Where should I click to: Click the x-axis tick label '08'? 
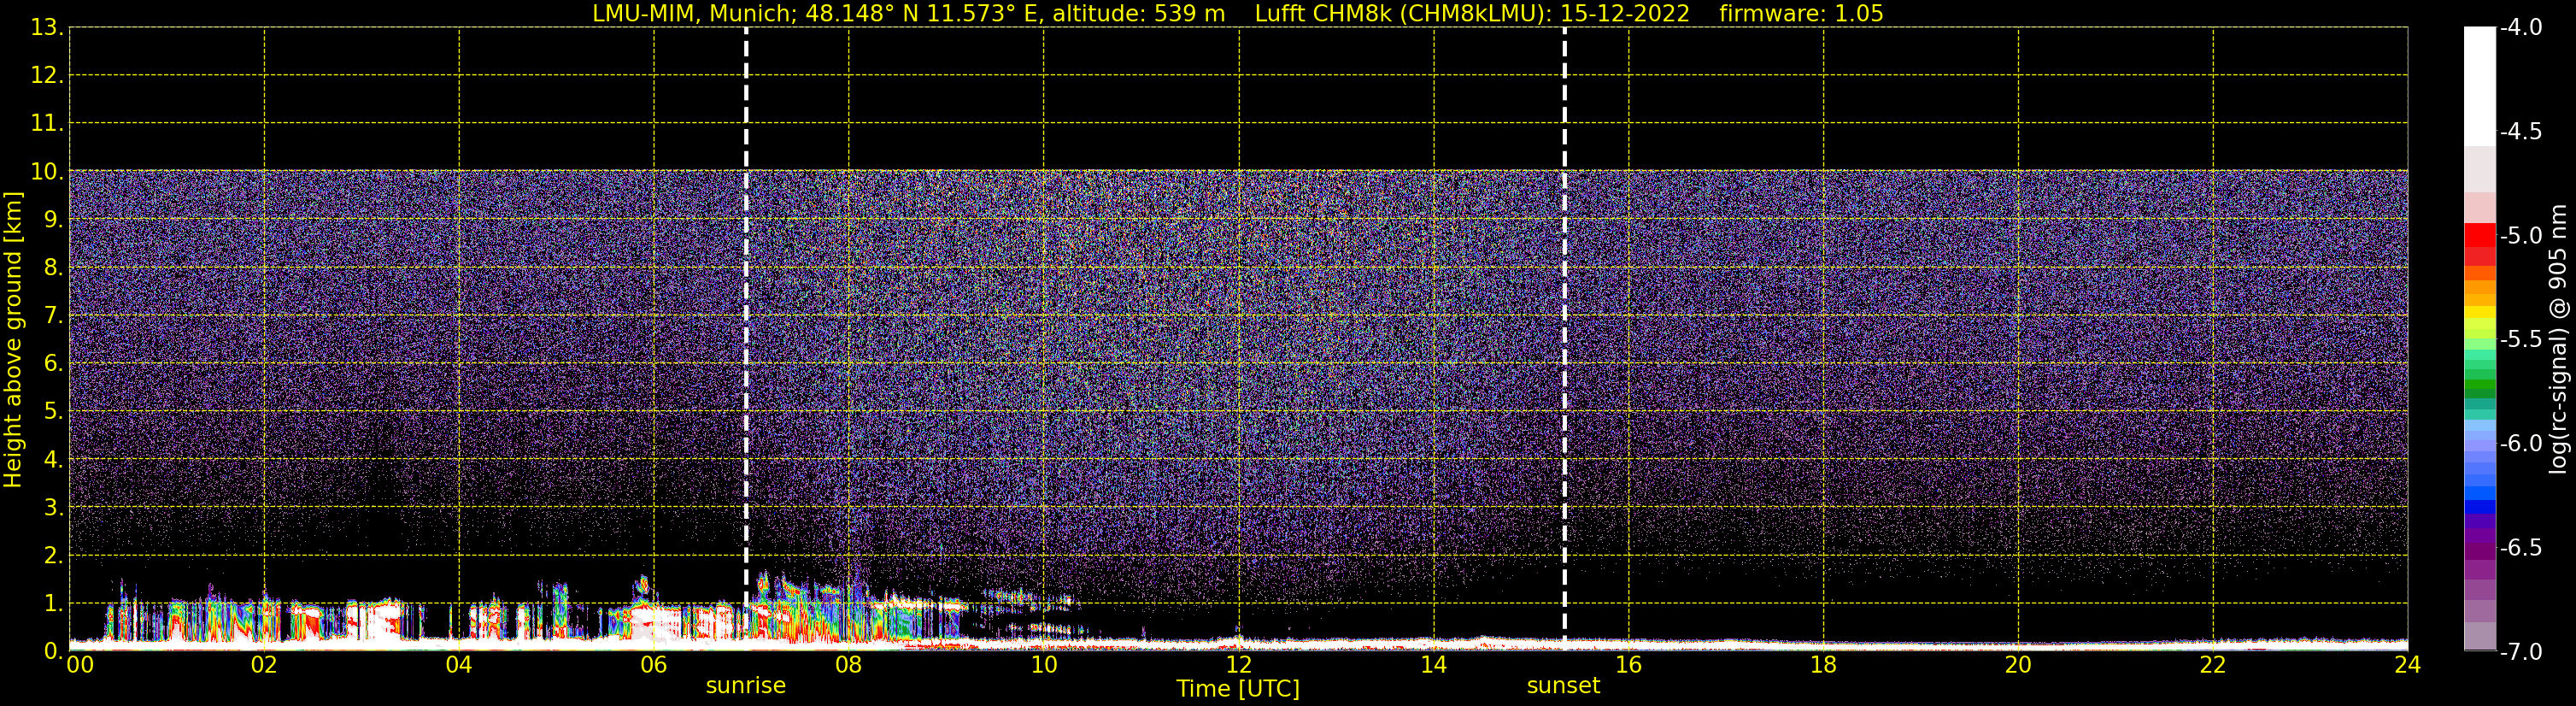(x=849, y=665)
